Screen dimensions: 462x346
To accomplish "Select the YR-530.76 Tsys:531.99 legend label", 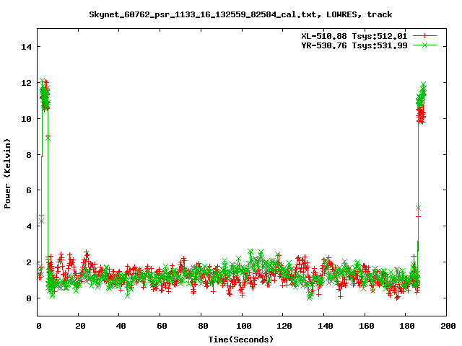I will [354, 45].
